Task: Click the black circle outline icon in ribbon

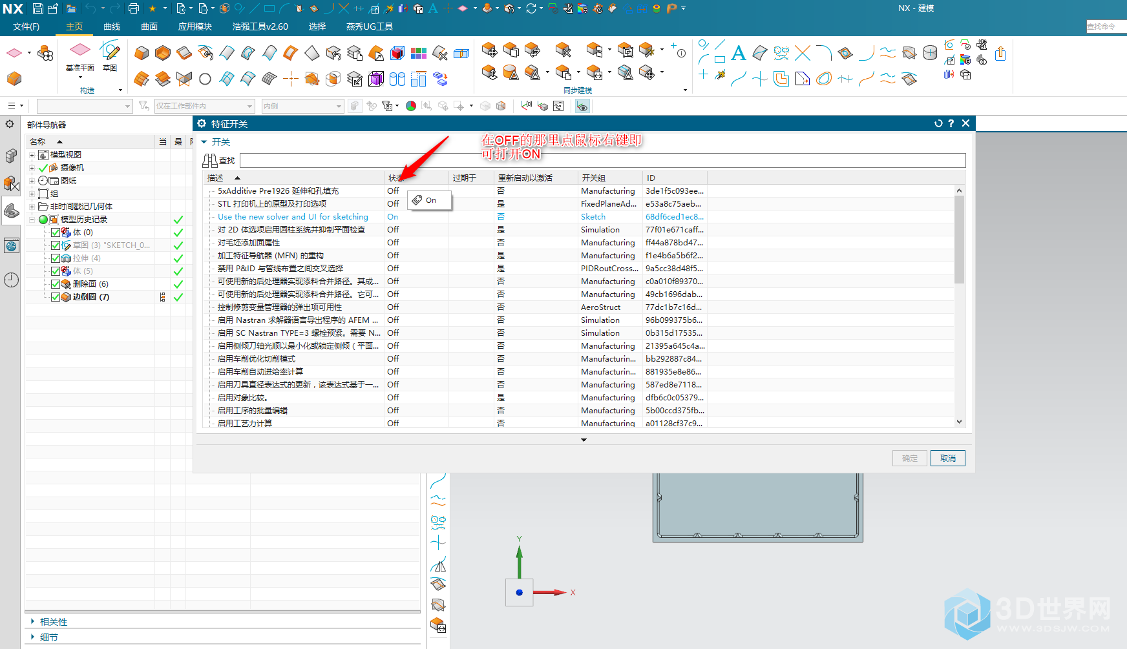Action: click(x=205, y=79)
